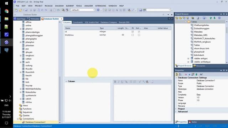
Task: Switch to the Database Compare tab
Action: click(x=109, y=22)
